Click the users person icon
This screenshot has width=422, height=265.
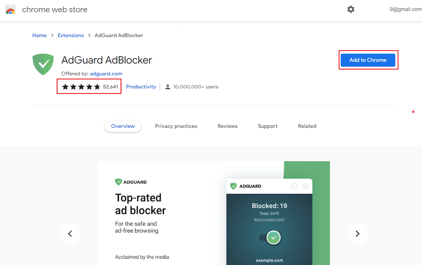click(x=168, y=87)
